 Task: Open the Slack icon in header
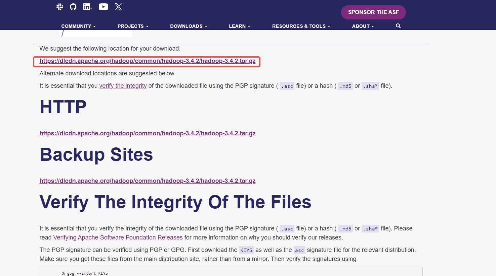click(x=60, y=7)
